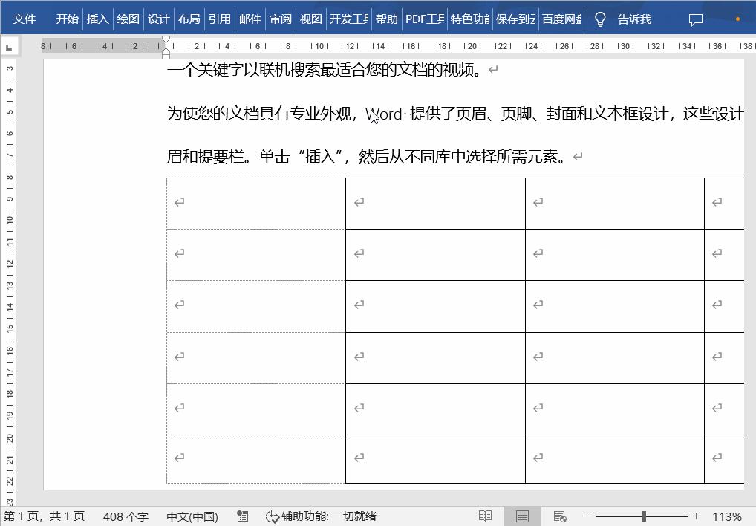Screen dimensions: 756x526
Task: Click the zoom slider handle
Action: point(644,516)
